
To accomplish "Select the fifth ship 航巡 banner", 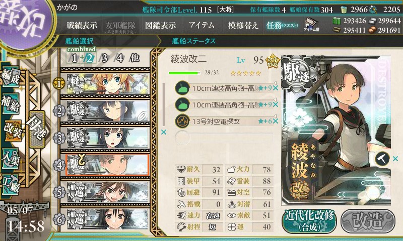I will coord(105,192).
